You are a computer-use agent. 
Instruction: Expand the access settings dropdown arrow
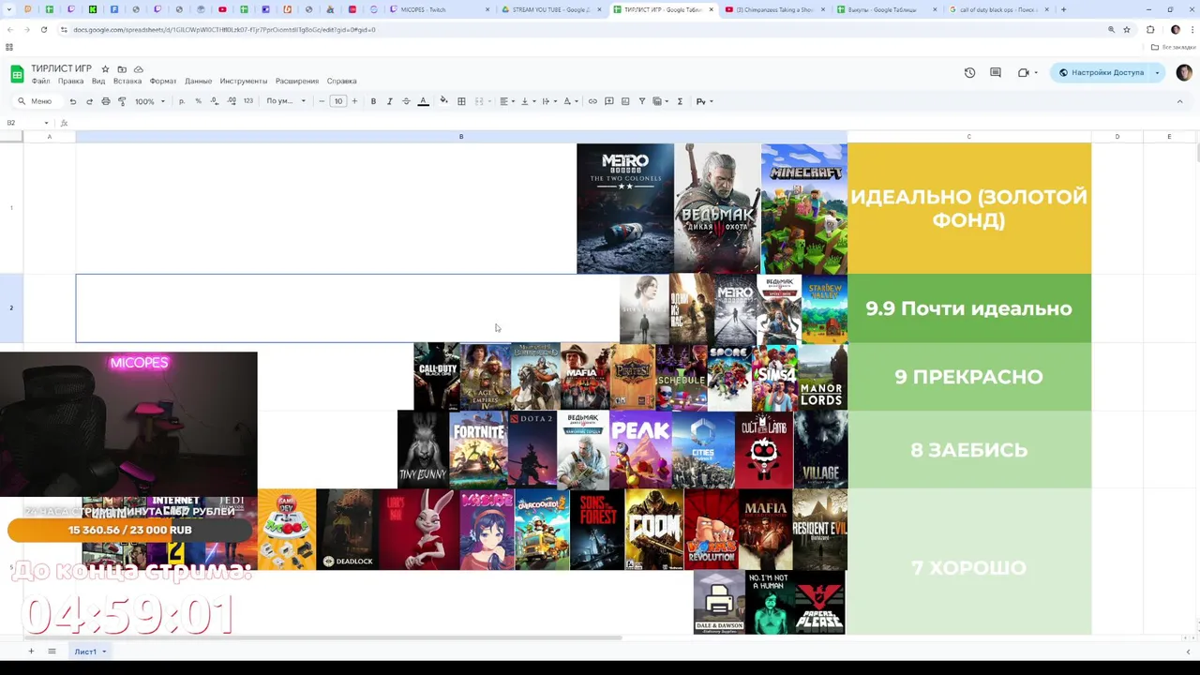(x=1157, y=72)
